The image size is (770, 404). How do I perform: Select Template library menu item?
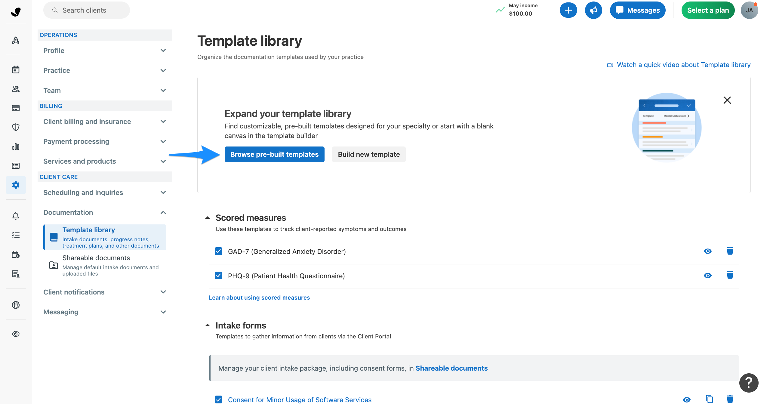[x=105, y=237]
